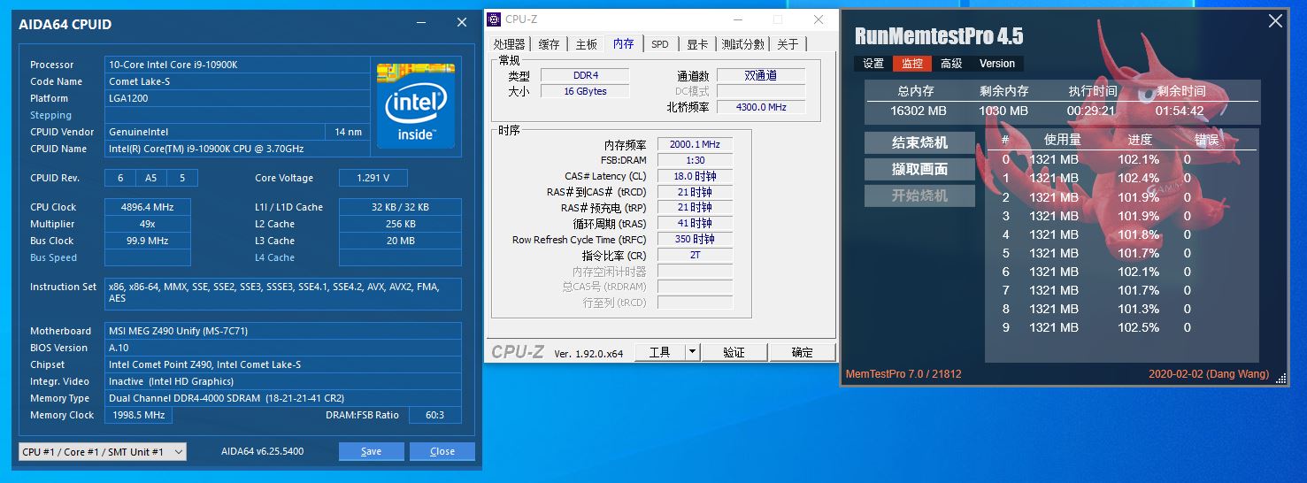Click the FSB:DRAM 1:30 field
The image size is (1307, 483).
click(x=695, y=160)
